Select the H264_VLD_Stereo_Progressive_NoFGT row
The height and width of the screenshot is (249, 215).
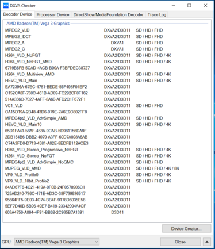107,150
